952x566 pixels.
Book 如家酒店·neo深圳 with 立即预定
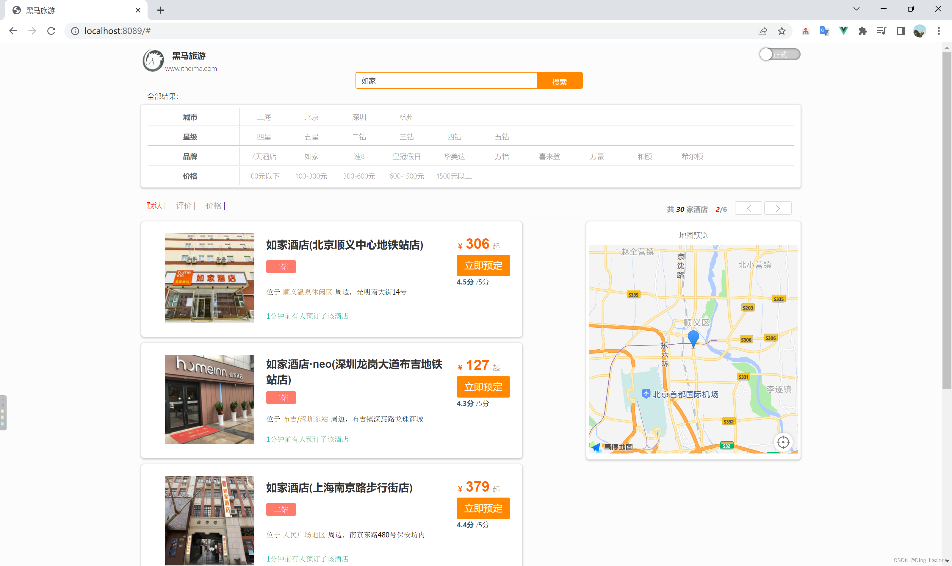483,387
